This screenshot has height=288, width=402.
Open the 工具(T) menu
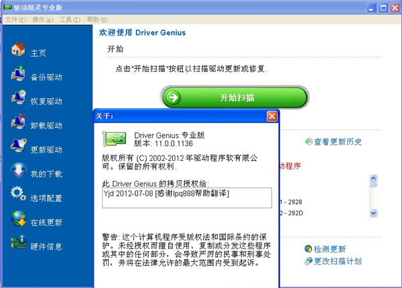[70, 20]
